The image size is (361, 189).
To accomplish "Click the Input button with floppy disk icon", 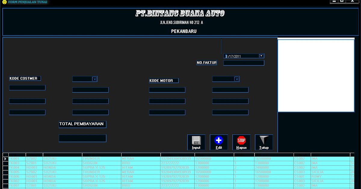I will pos(196,142).
